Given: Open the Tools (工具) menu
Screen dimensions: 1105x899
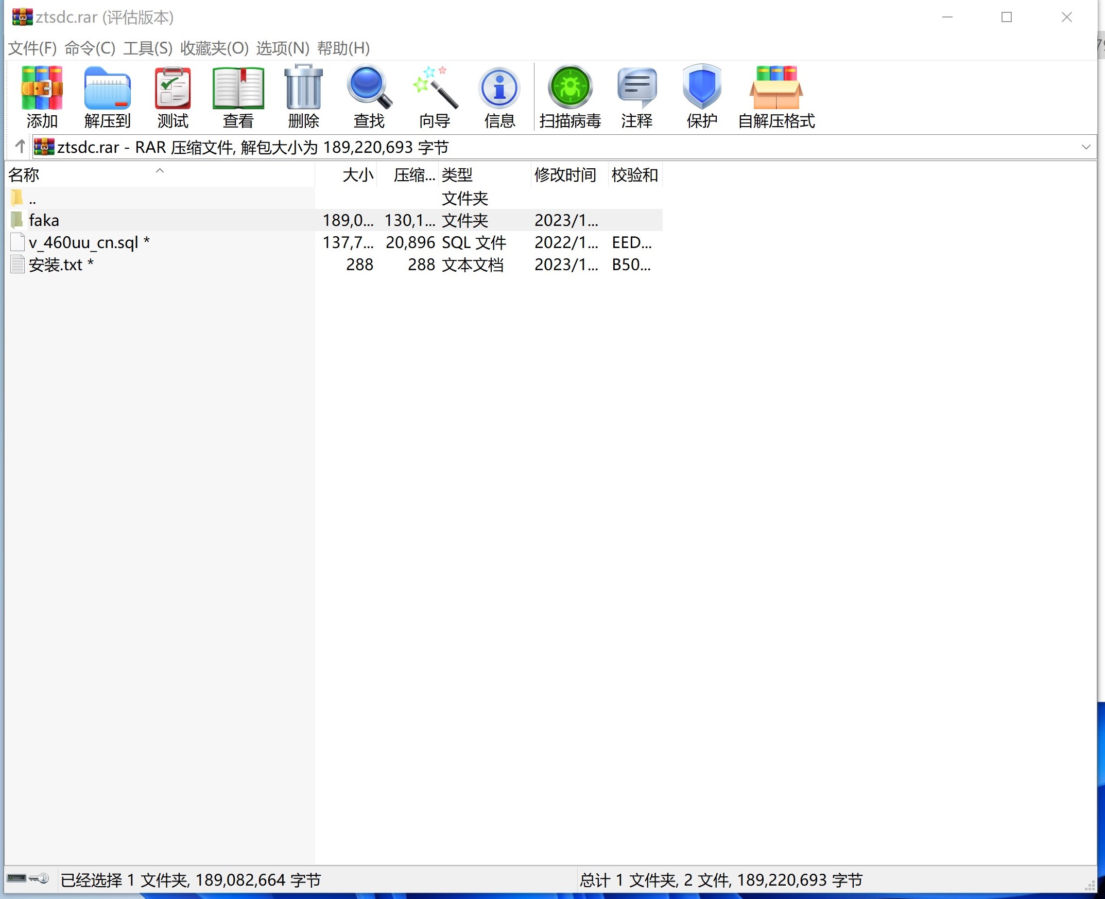Looking at the screenshot, I should click(x=148, y=48).
